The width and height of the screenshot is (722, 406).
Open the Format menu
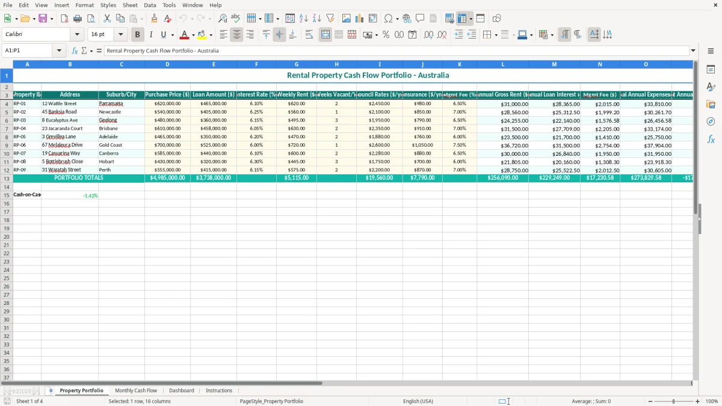(x=84, y=5)
